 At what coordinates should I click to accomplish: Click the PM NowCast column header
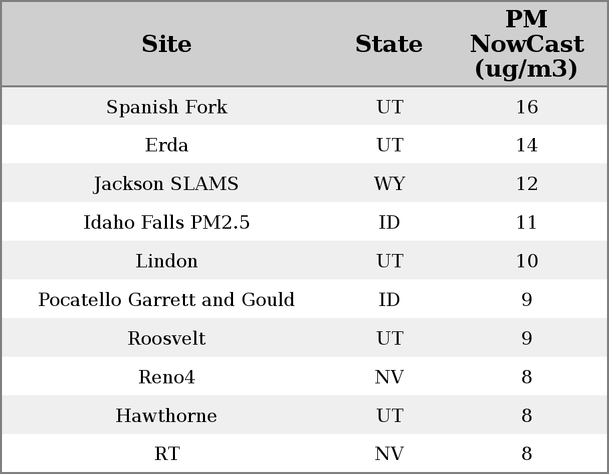[x=526, y=44]
